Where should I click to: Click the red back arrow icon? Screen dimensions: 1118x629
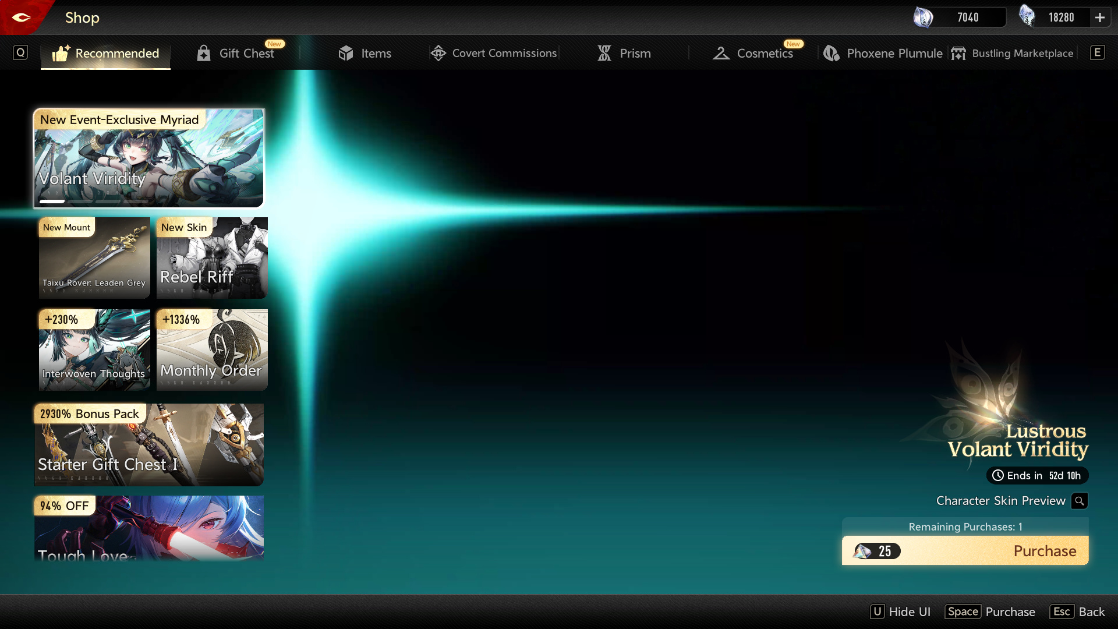pos(22,17)
